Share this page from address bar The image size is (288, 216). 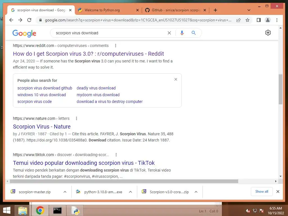click(238, 20)
